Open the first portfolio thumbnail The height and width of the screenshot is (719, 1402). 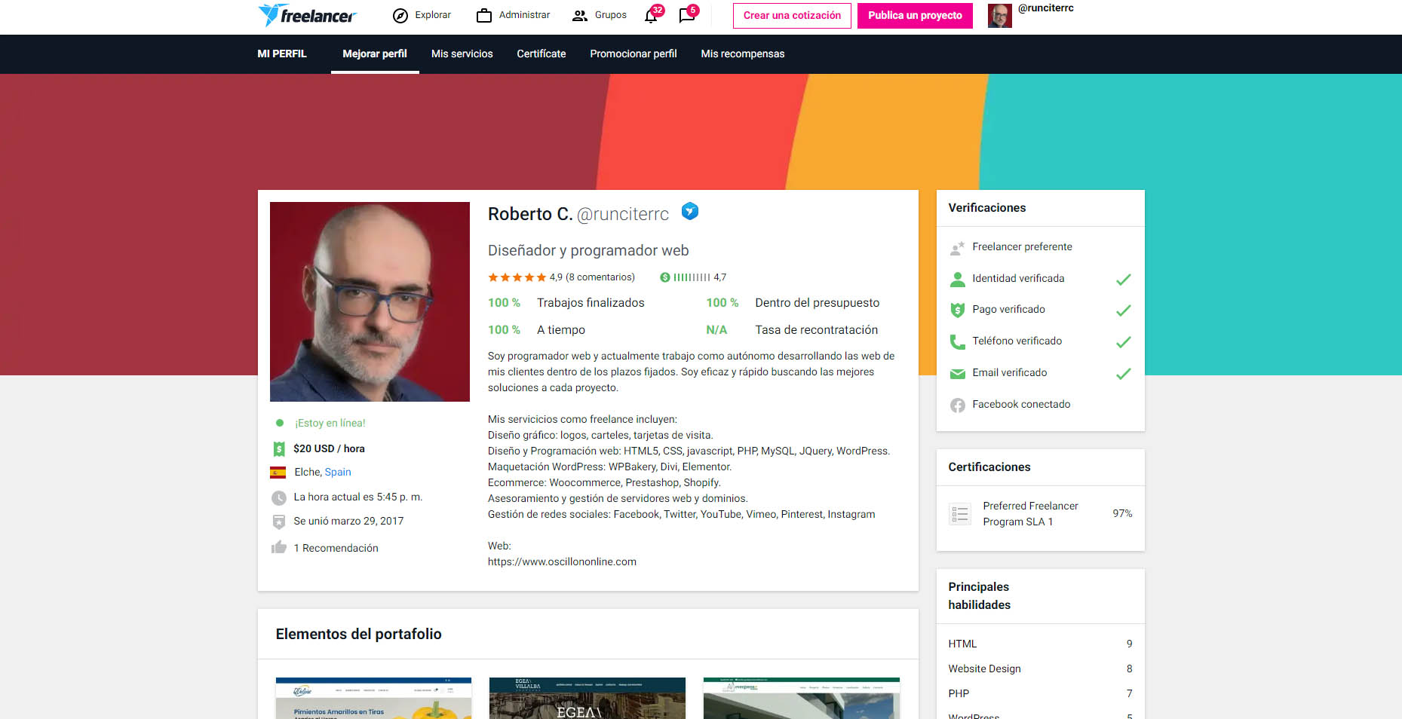click(373, 698)
